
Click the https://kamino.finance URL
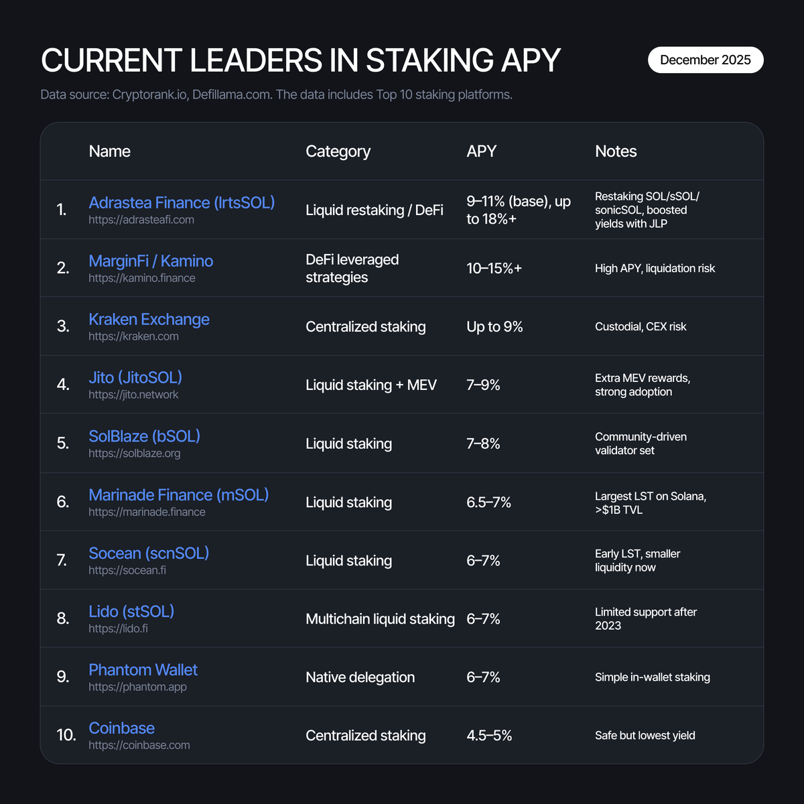coord(142,278)
